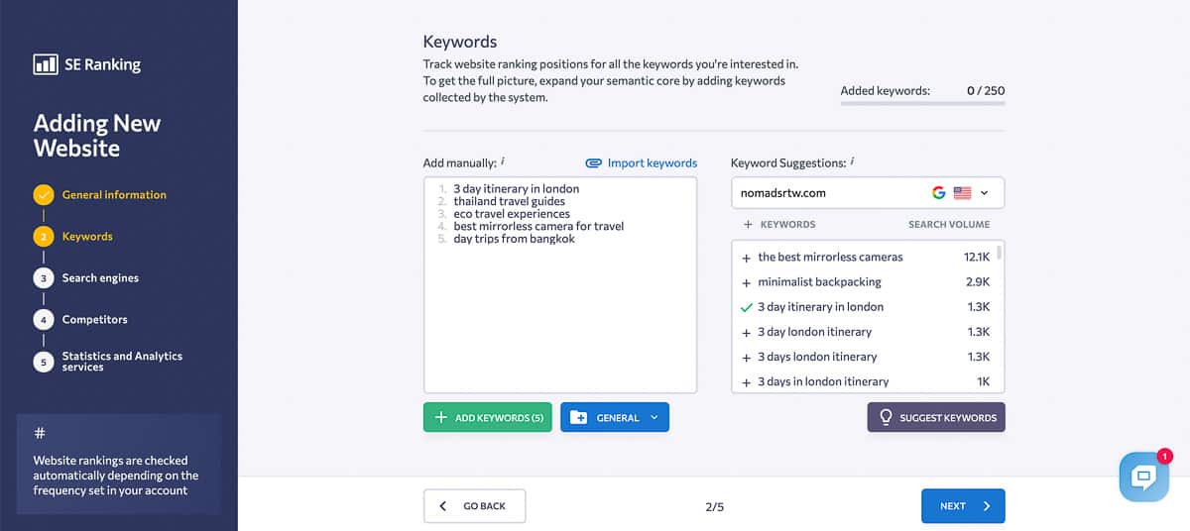Go to the General information step
The width and height of the screenshot is (1190, 531).
coord(114,195)
